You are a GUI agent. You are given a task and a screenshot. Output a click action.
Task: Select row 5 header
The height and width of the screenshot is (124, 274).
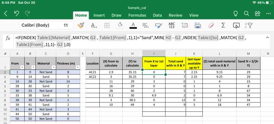point(5,86)
